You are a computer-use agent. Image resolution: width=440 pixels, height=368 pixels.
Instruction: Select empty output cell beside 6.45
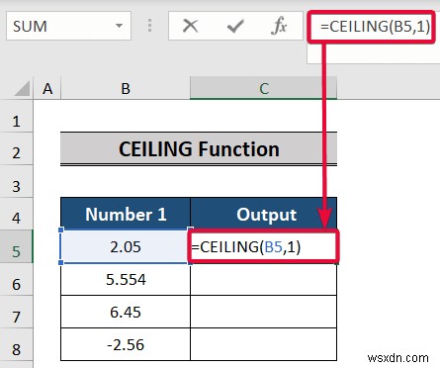264,312
